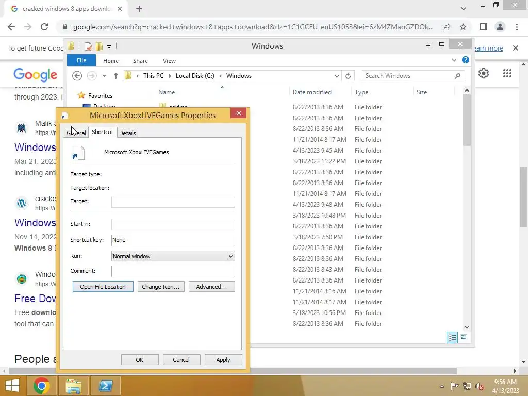The width and height of the screenshot is (528, 396).
Task: Bookmark this page with the star icon
Action: 463,27
